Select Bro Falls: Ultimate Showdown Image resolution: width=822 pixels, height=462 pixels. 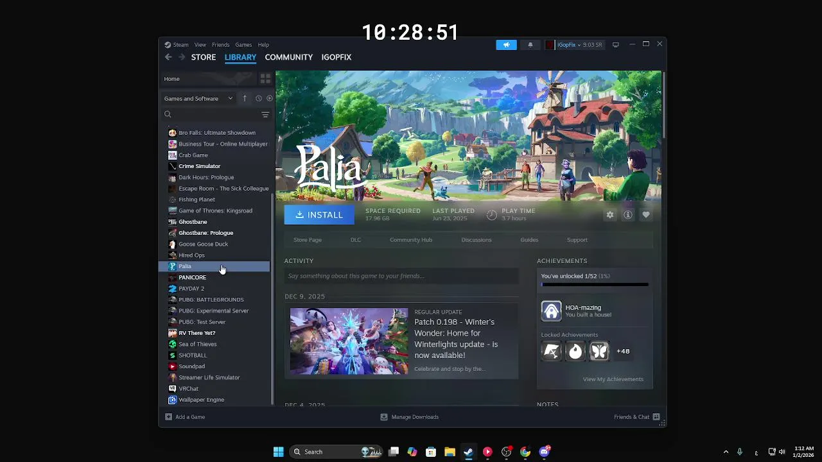point(216,133)
